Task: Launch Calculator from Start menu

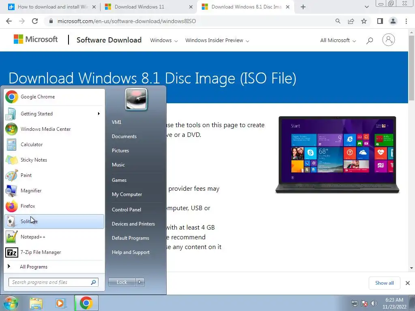Action: (54, 145)
